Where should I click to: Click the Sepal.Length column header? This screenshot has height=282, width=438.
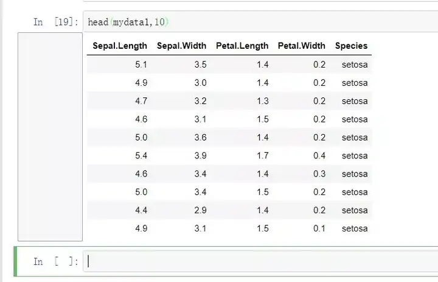(x=119, y=46)
